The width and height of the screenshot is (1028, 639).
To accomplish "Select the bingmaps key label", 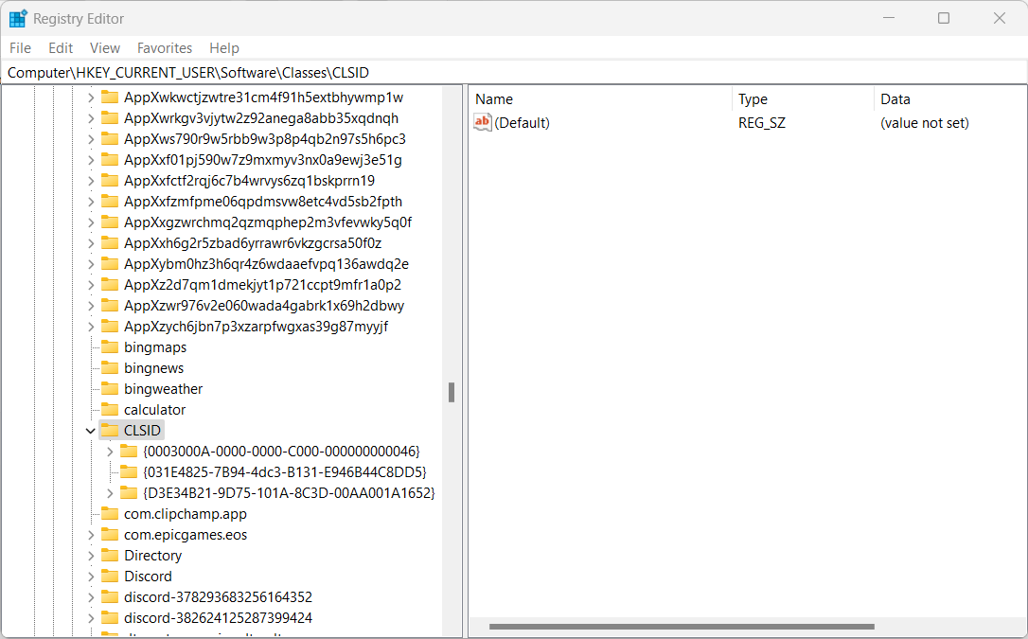I will (x=155, y=347).
